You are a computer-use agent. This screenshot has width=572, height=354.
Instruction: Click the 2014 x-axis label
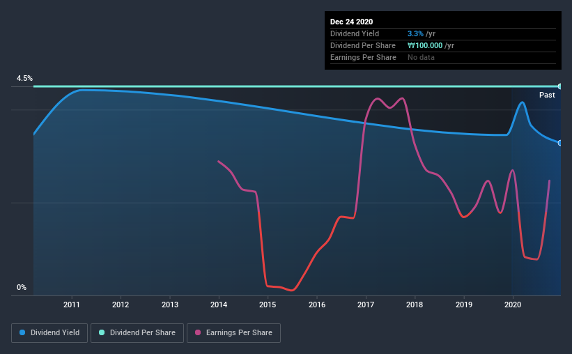219,305
